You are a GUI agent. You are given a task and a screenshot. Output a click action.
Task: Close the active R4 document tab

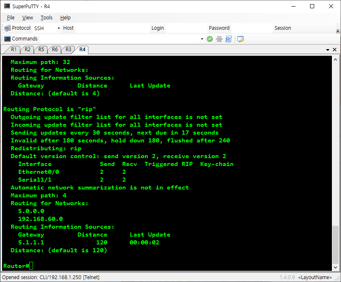point(335,50)
